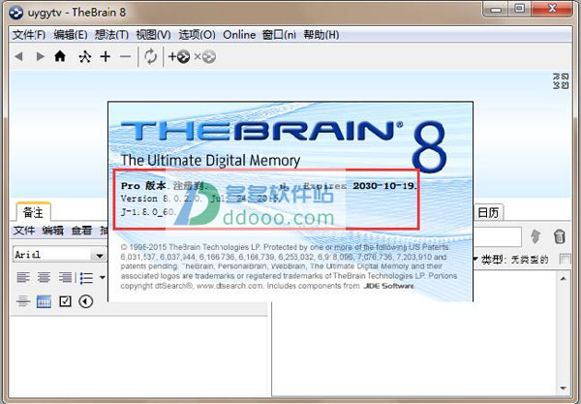Open the notes 编辑 menu
This screenshot has width=581, height=404.
(52, 231)
